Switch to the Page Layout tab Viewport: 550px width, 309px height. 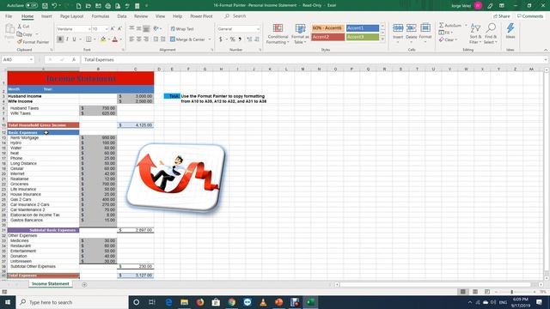coord(71,16)
